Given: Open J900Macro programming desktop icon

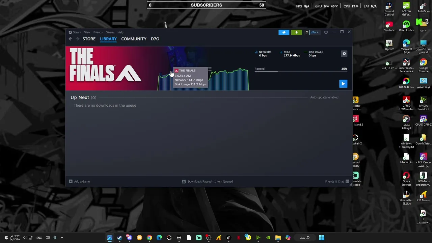Looking at the screenshot, I should click(423, 180).
